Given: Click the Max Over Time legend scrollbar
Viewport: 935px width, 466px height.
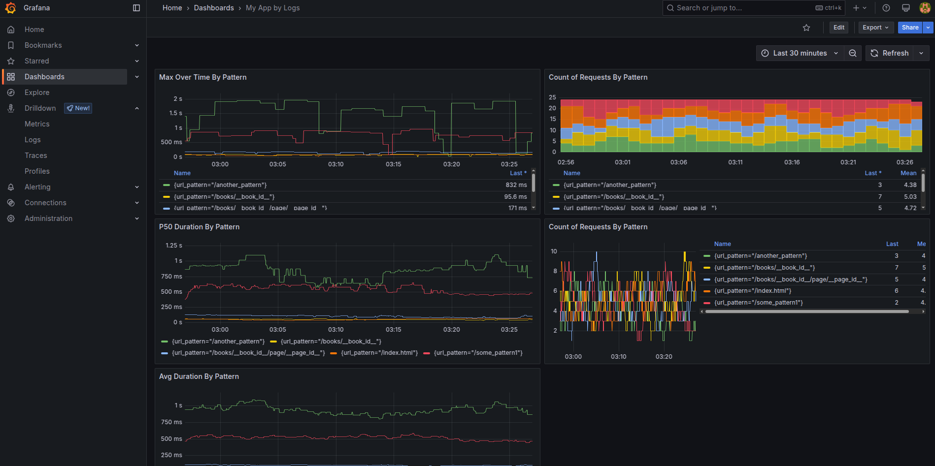Looking at the screenshot, I should point(534,183).
